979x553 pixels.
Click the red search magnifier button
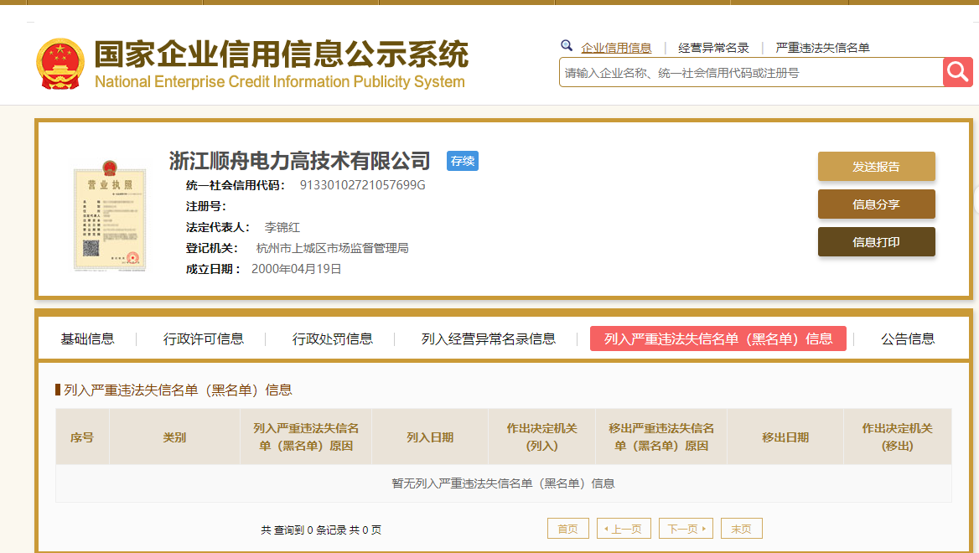[958, 72]
